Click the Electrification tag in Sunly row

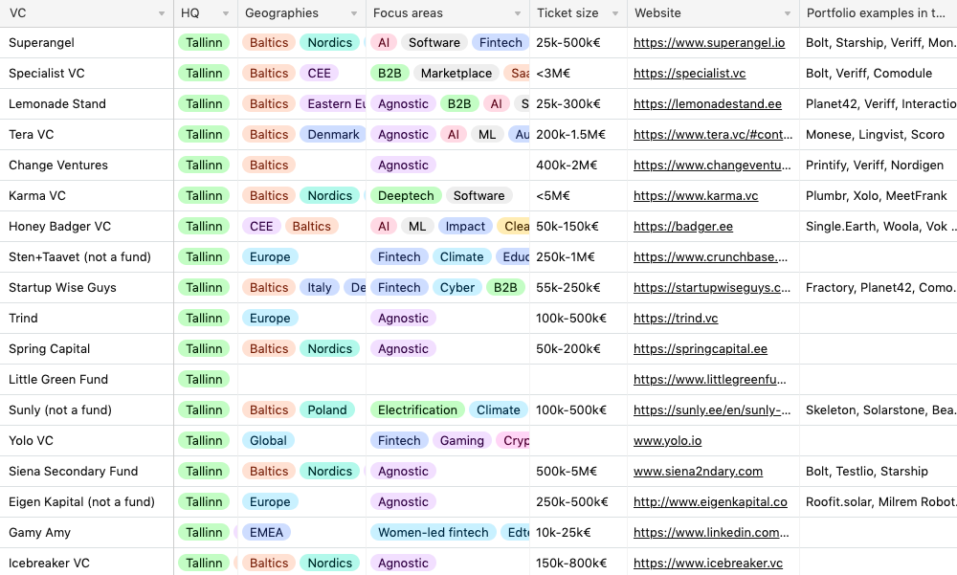(417, 409)
